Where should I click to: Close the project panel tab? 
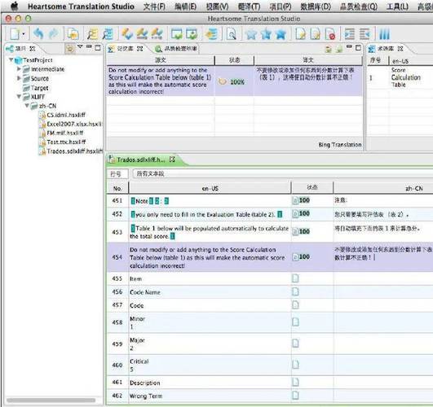tap(33, 49)
